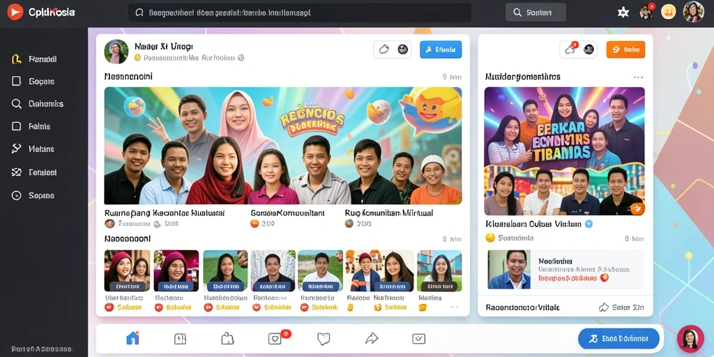Screen dimensions: 714x357
Task: Click the share arrow icon in bottom bar
Action: (372, 338)
